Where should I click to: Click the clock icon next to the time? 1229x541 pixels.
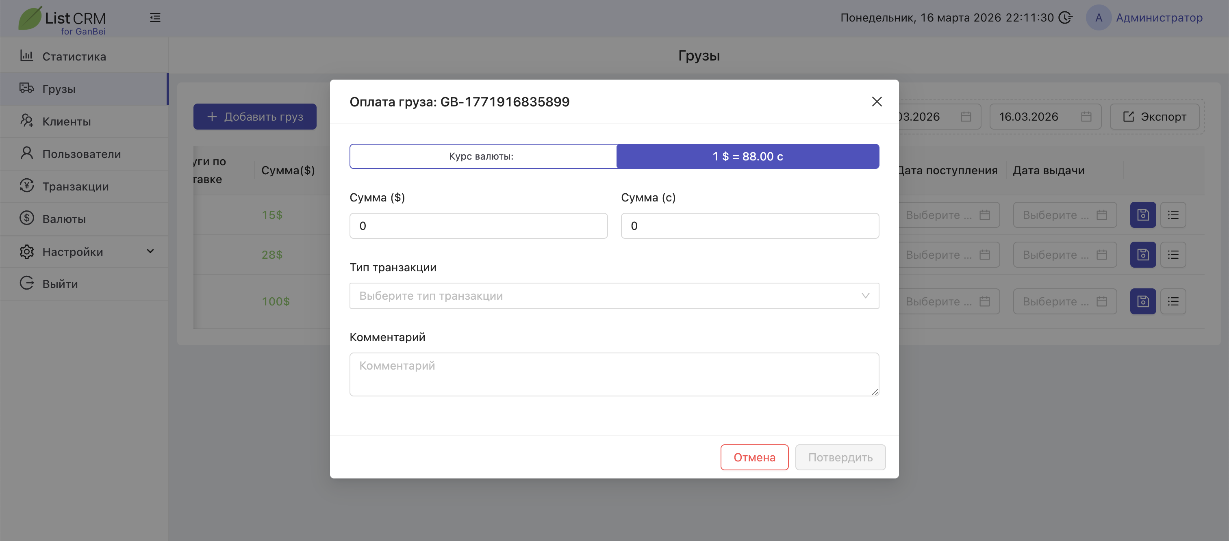[1065, 17]
